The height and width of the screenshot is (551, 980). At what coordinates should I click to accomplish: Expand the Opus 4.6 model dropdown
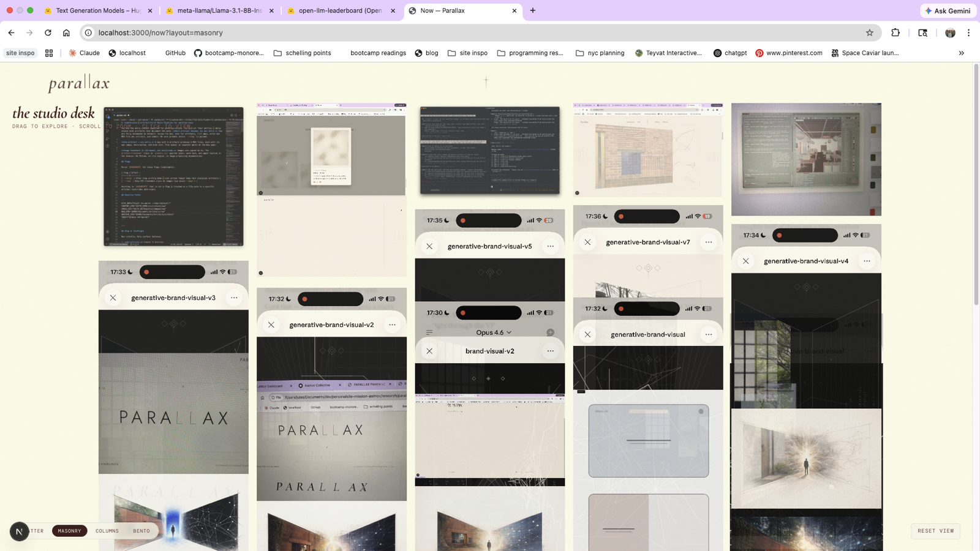coord(494,332)
